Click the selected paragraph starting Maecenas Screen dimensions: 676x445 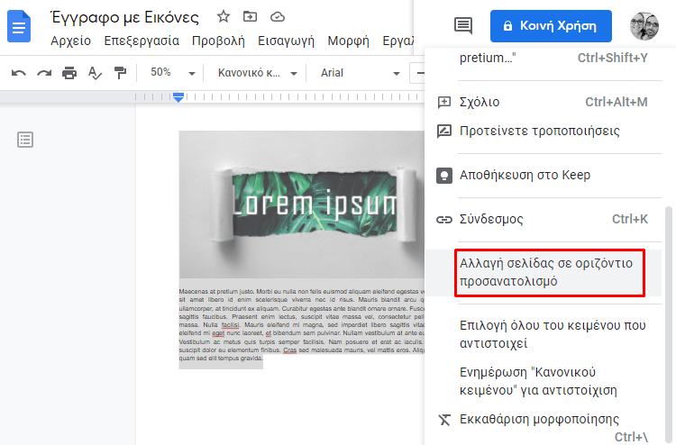pos(302,325)
